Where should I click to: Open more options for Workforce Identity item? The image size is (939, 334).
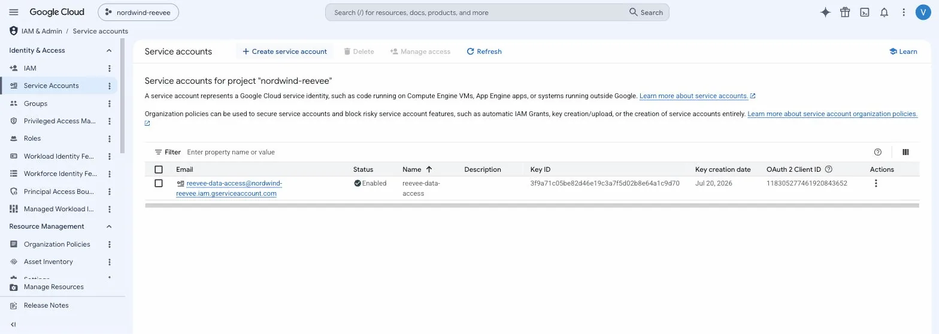point(109,174)
